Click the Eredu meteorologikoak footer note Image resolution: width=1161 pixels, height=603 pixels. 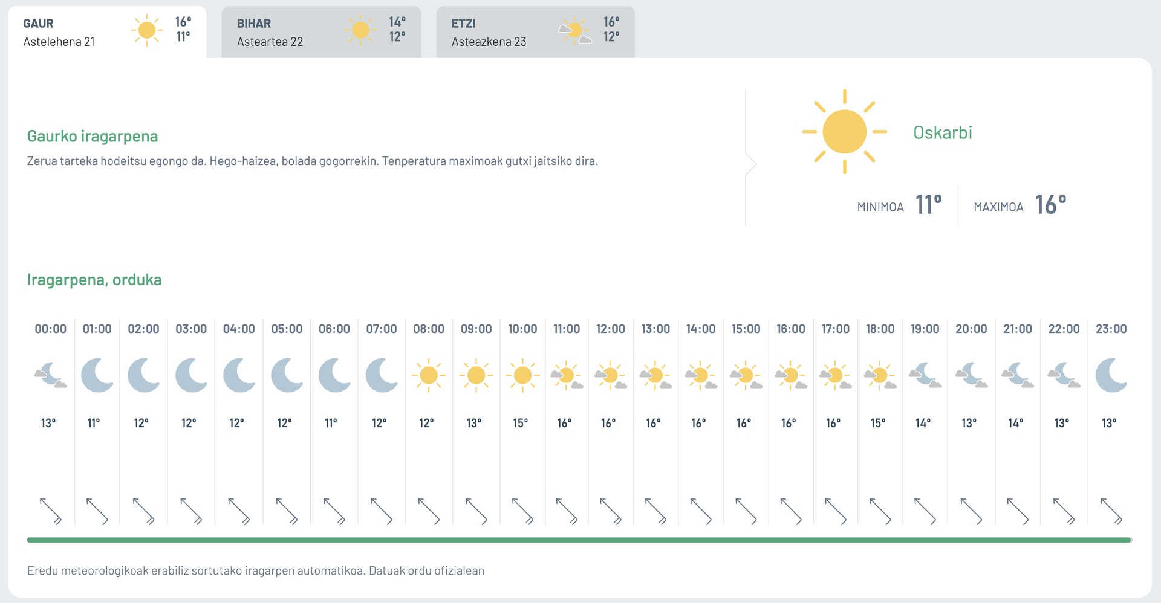click(x=256, y=570)
